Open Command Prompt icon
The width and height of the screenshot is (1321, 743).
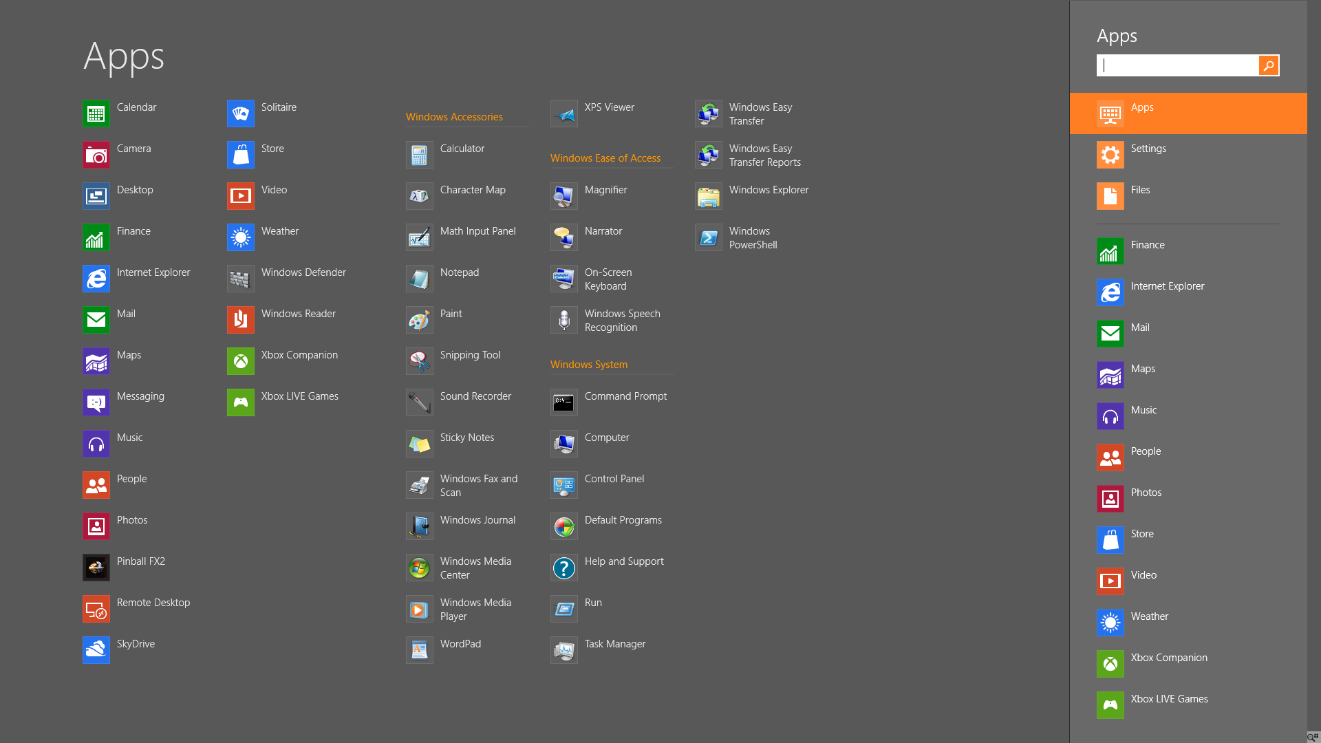click(564, 402)
